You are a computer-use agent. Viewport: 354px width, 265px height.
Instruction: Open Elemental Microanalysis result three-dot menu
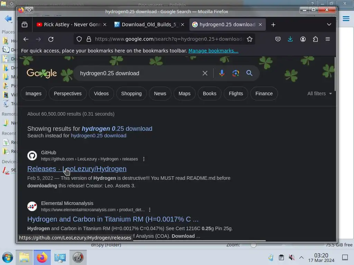[x=150, y=210]
